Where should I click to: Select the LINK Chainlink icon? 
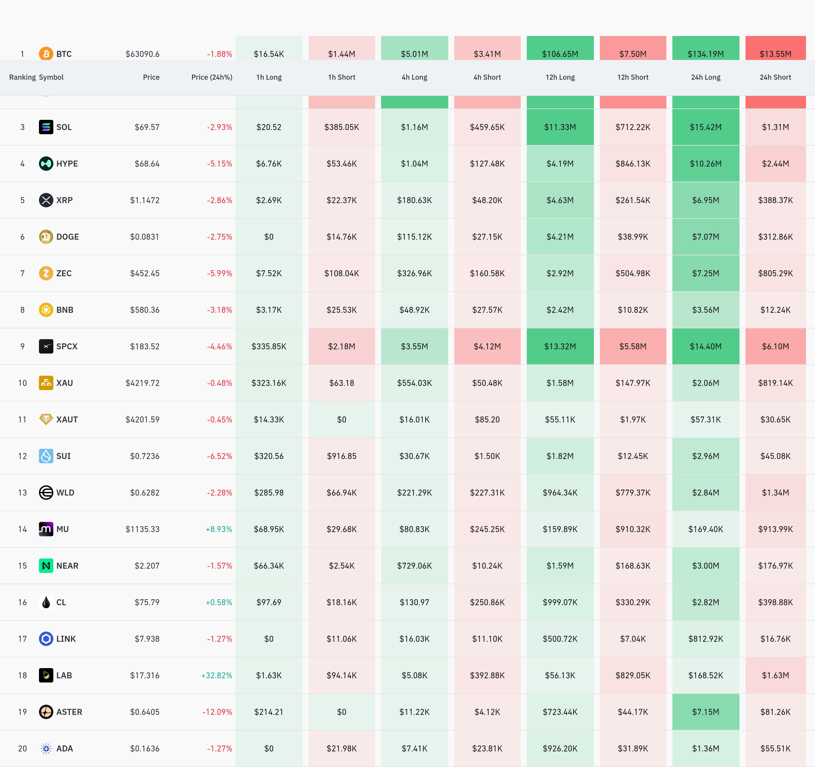point(46,639)
